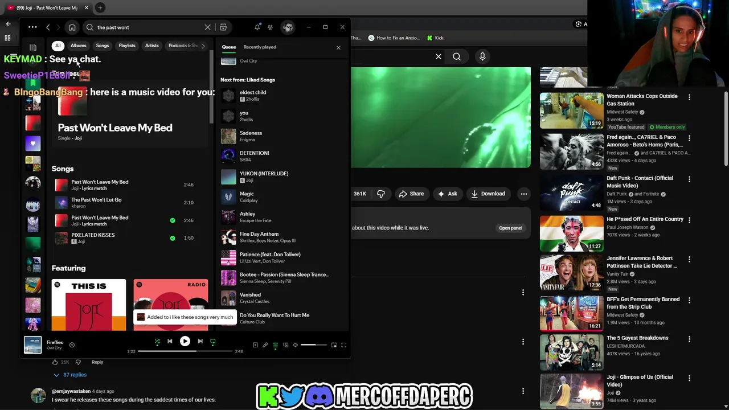Open more actions menu beside Download
This screenshot has height=410, width=729.
(x=524, y=194)
